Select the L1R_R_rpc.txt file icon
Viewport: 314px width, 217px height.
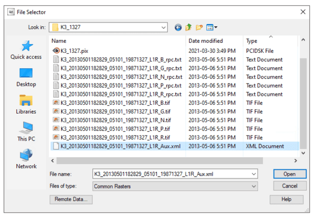click(56, 94)
